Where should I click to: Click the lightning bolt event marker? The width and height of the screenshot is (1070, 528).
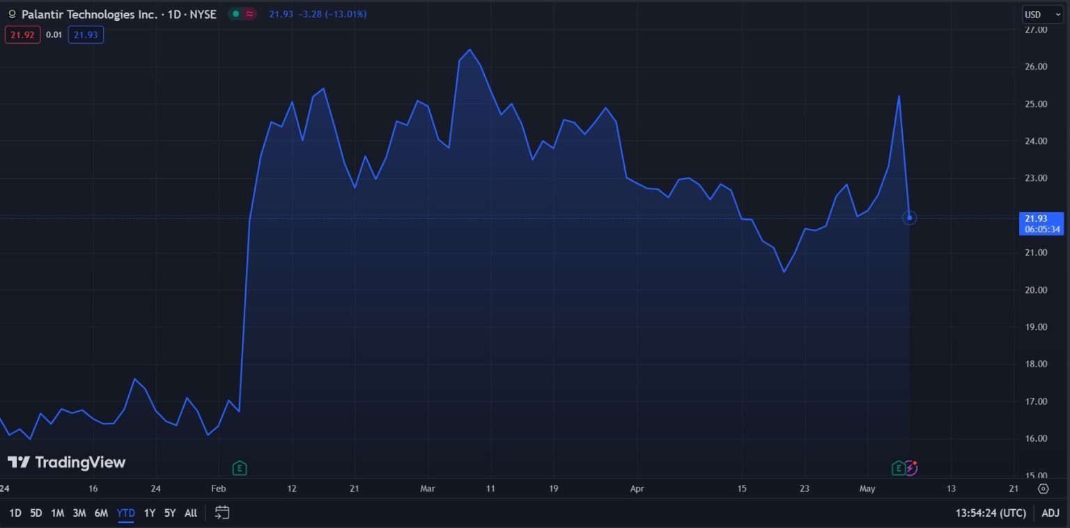[x=911, y=468]
